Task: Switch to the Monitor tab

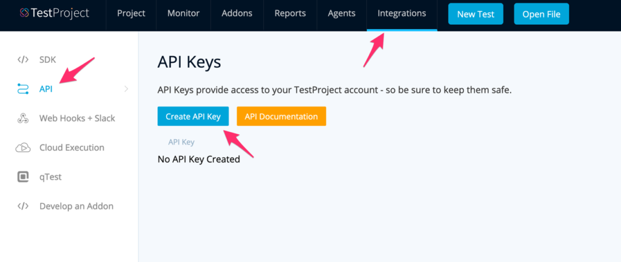Action: 183,14
